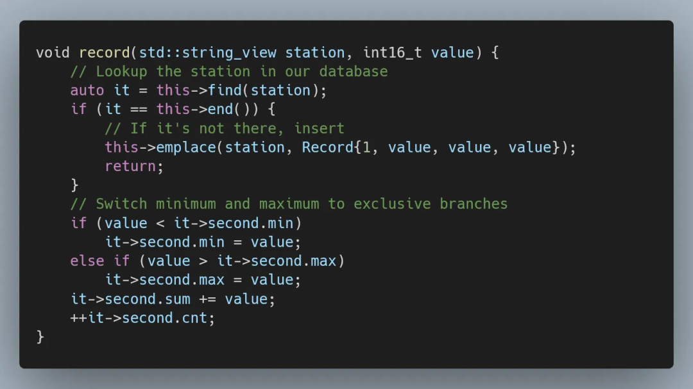Click the 'return;' statement
693x389 pixels.
(x=134, y=167)
